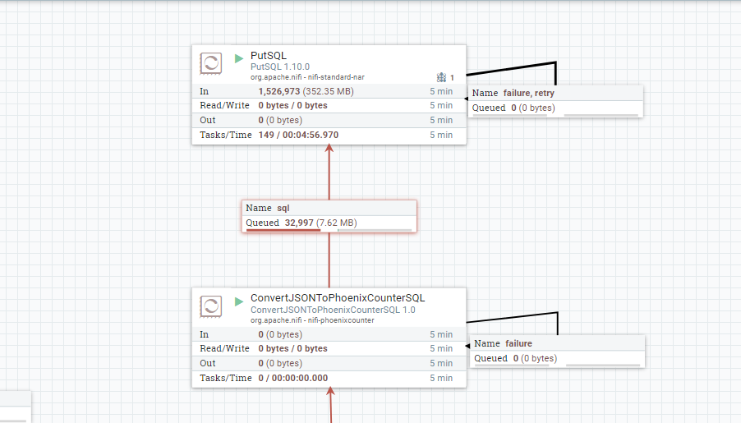Viewport: 741px width, 423px height.
Task: Click the arrowhead entering ConvertJSONToPhoenixCounterSQL from below
Action: [331, 391]
